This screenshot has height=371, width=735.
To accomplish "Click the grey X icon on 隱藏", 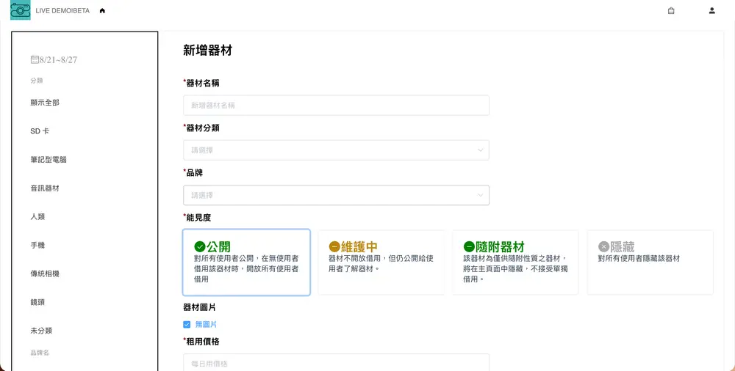I will click(603, 246).
